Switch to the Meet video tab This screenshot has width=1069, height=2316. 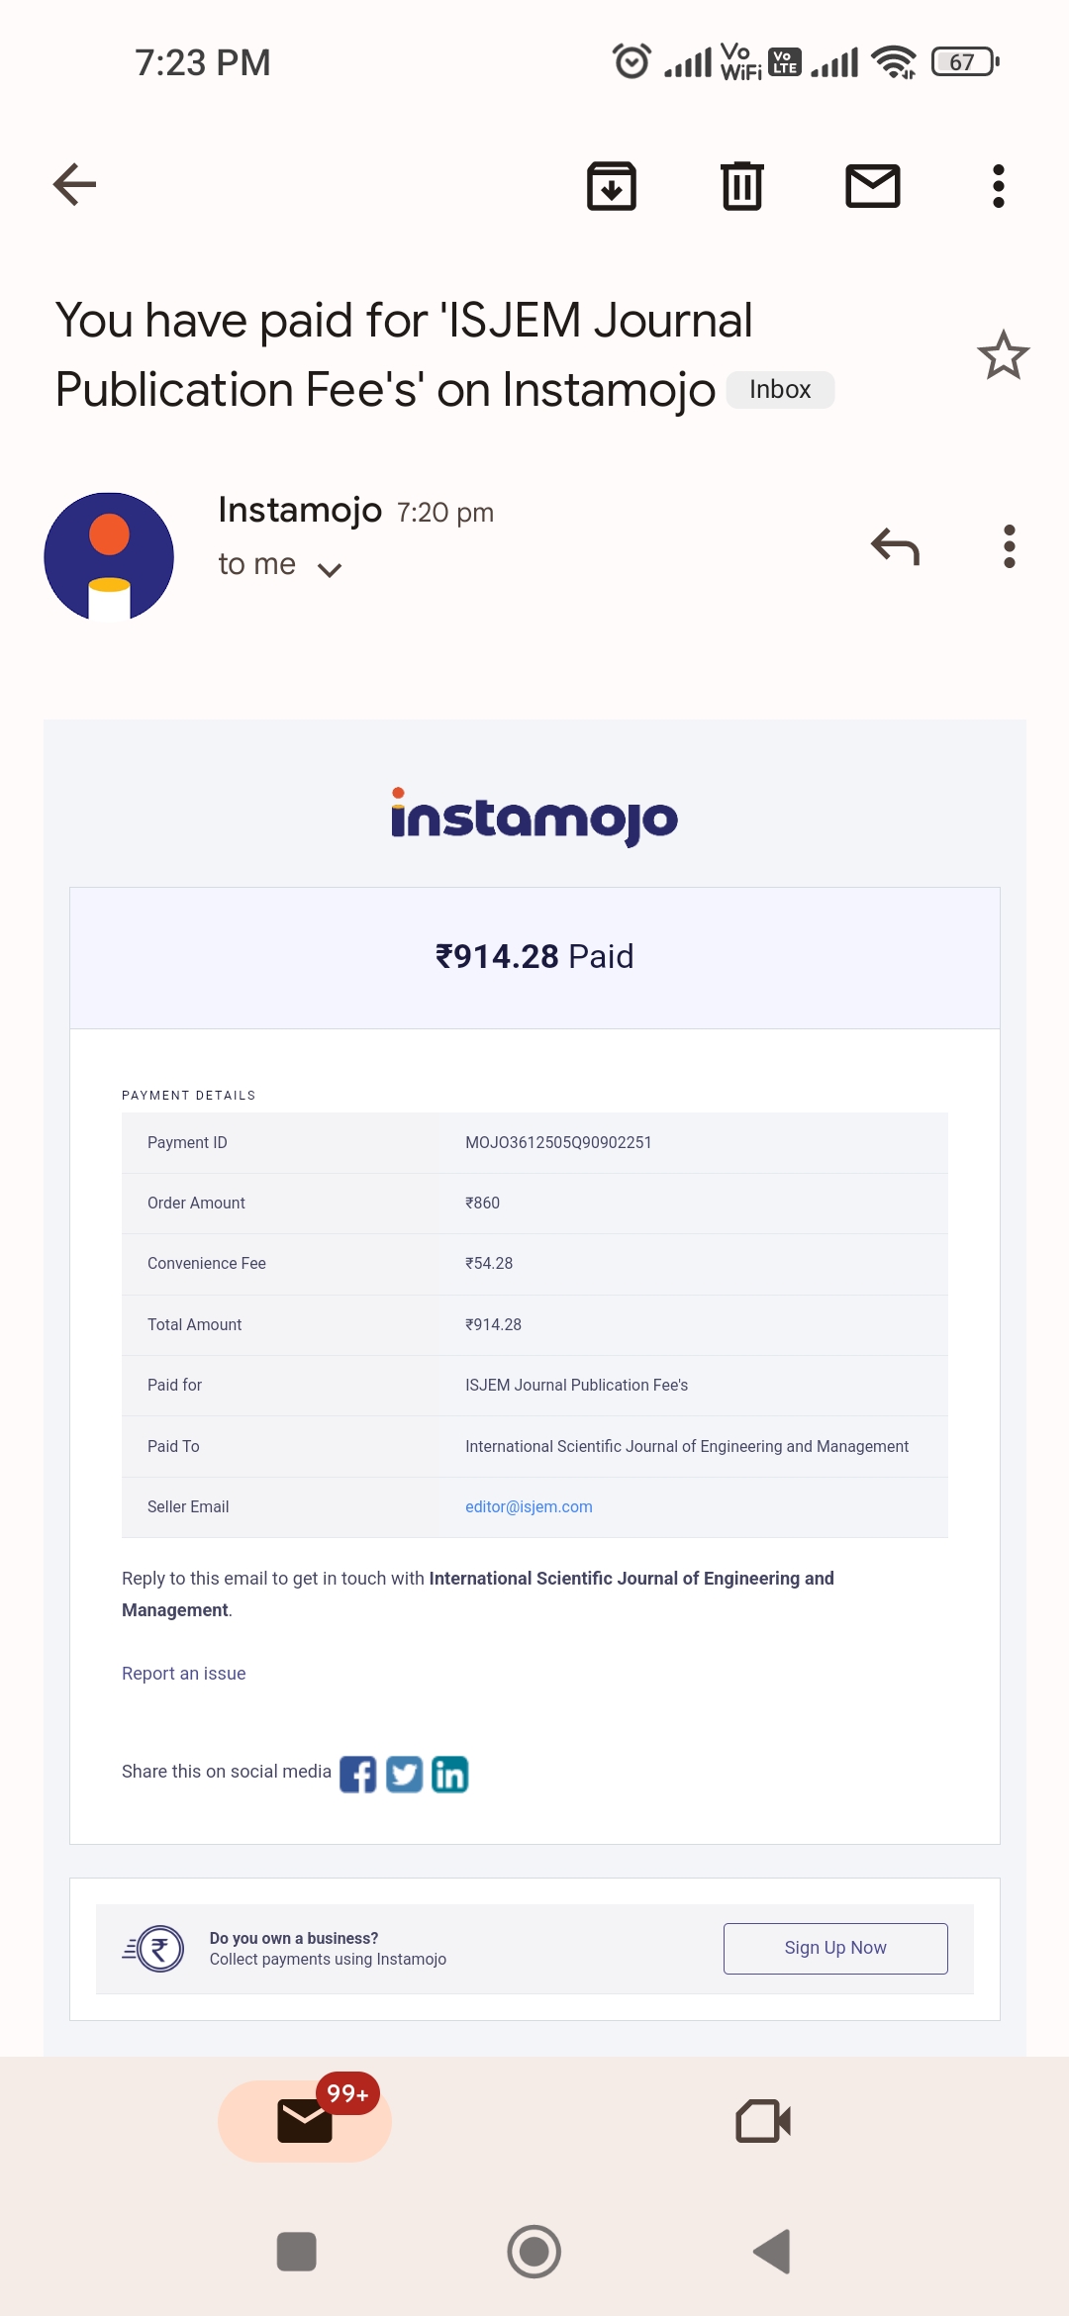763,2121
